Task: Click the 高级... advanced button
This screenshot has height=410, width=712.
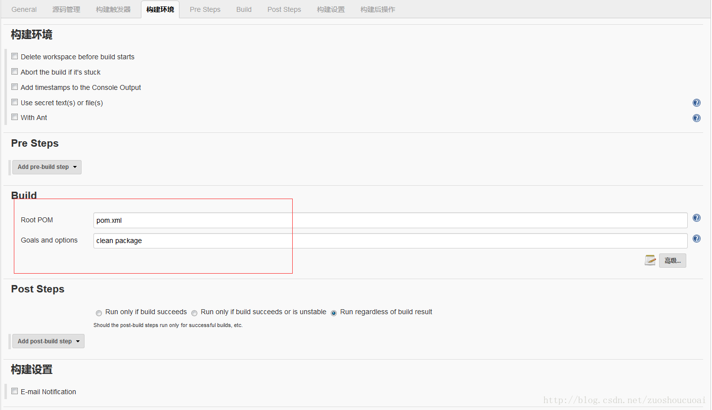Action: (x=672, y=260)
